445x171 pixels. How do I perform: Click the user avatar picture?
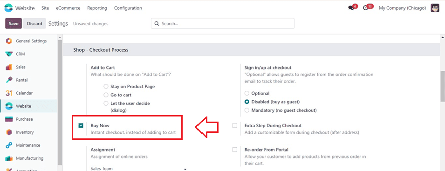pyautogui.click(x=435, y=8)
